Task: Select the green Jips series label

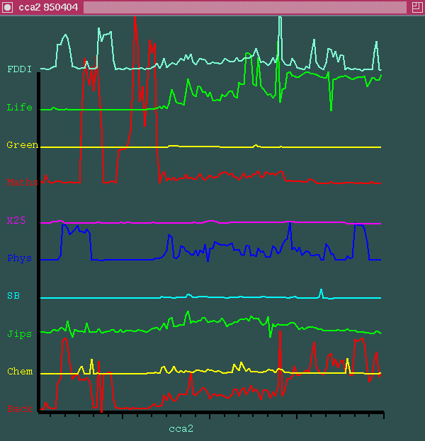Action: (19, 333)
